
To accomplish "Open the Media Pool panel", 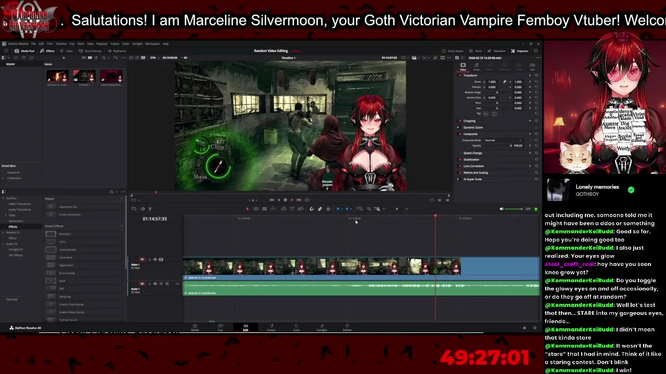I will 25,51.
